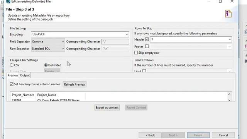Toggle Set heading row as column names

pyautogui.click(x=12, y=84)
